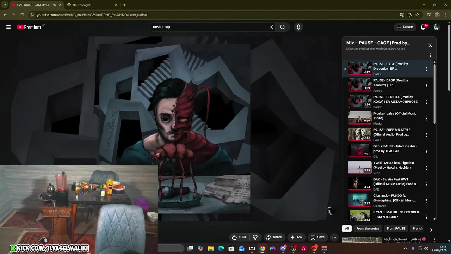Mute the PAUSE - CAGE tab audio

[55, 5]
